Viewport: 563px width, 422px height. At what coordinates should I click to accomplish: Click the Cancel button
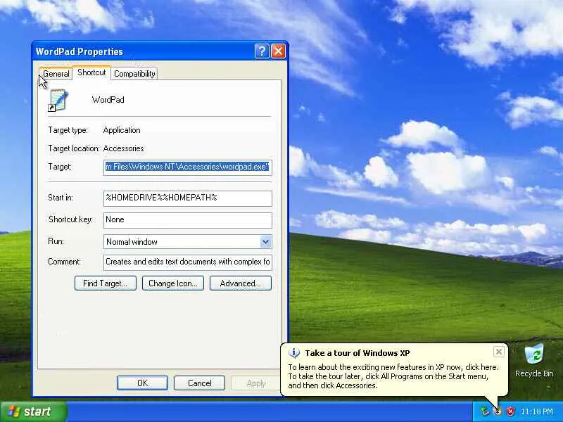pyautogui.click(x=199, y=383)
